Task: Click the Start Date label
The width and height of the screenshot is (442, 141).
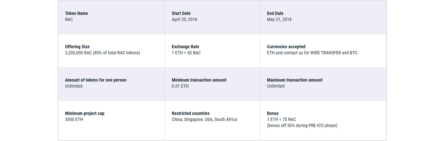Action: click(x=181, y=13)
